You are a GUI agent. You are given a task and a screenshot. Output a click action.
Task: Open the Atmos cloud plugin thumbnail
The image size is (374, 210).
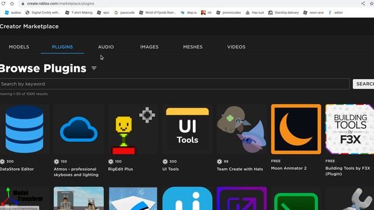(x=79, y=129)
